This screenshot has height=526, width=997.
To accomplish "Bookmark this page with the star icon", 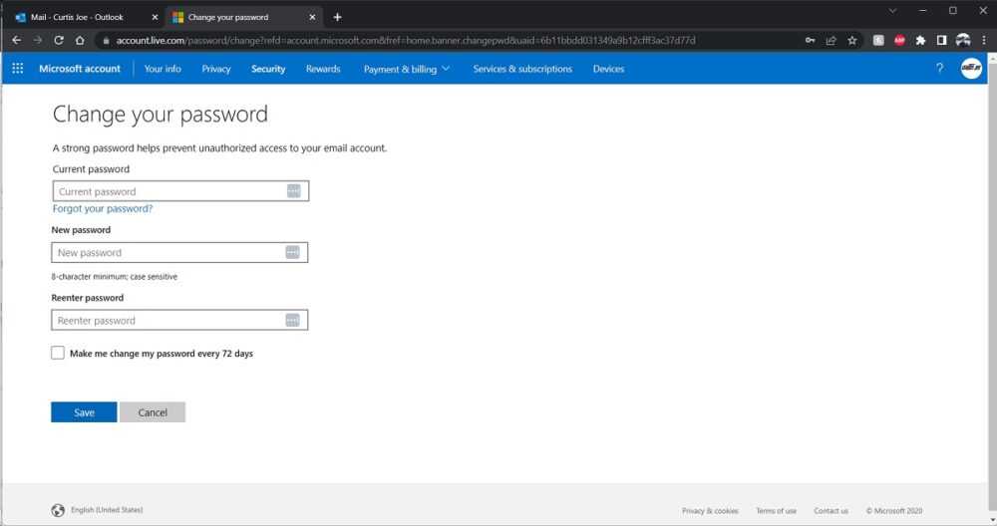I will pyautogui.click(x=852, y=40).
